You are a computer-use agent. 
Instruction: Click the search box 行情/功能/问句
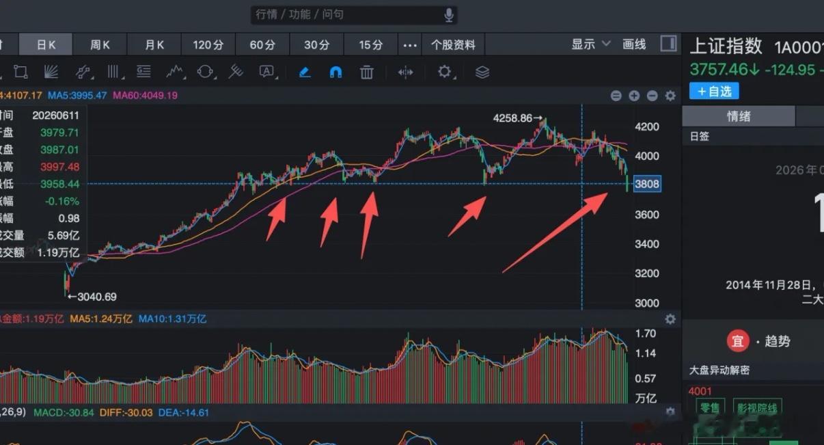(x=355, y=14)
